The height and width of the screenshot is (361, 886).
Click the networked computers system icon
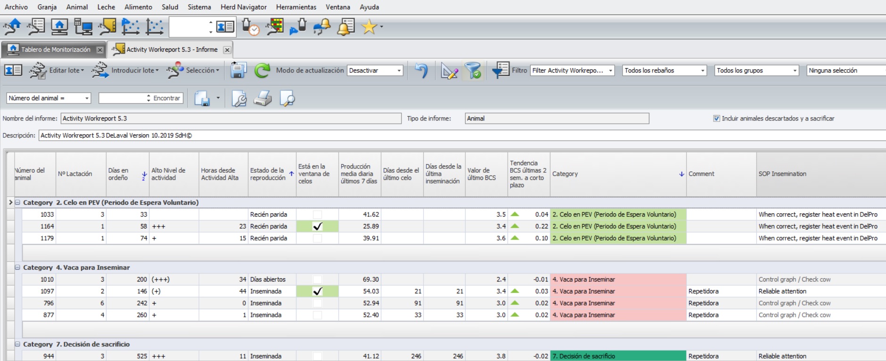[83, 26]
